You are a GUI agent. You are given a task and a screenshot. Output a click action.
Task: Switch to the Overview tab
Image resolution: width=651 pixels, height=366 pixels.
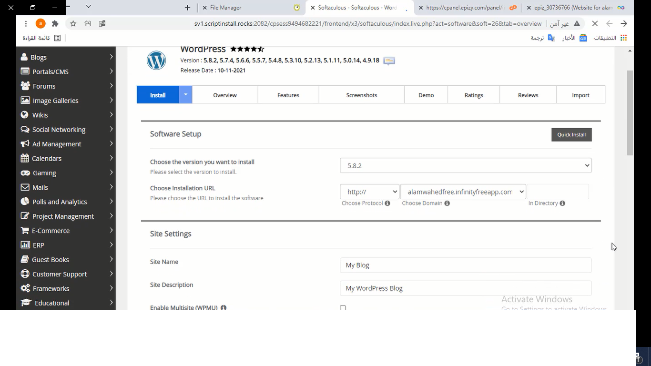tap(225, 95)
